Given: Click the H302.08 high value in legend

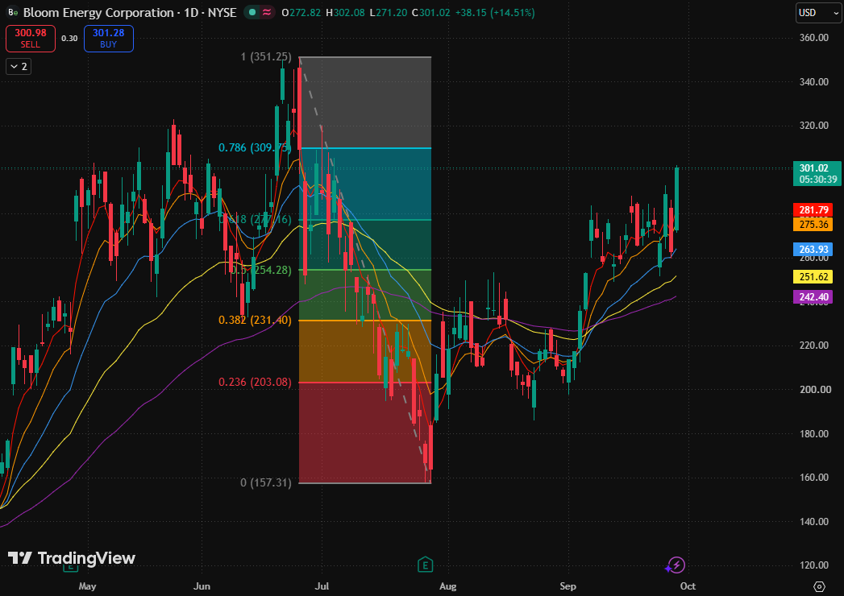Looking at the screenshot, I should click(346, 12).
